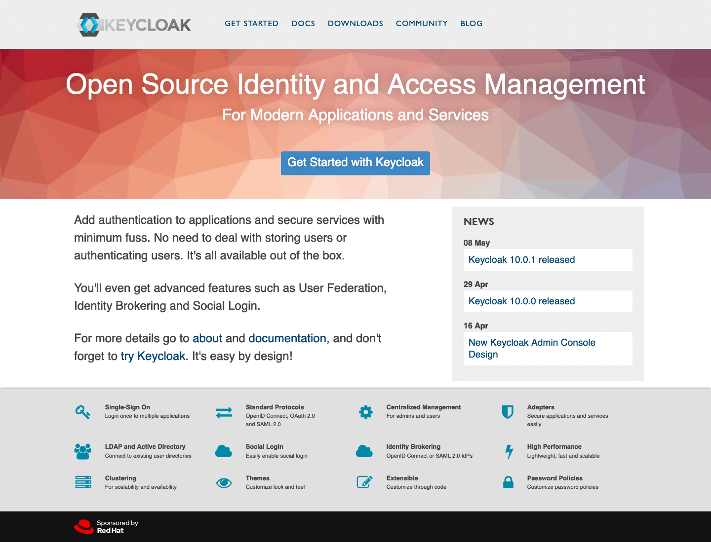Click the Identity Brokering heading

(413, 447)
